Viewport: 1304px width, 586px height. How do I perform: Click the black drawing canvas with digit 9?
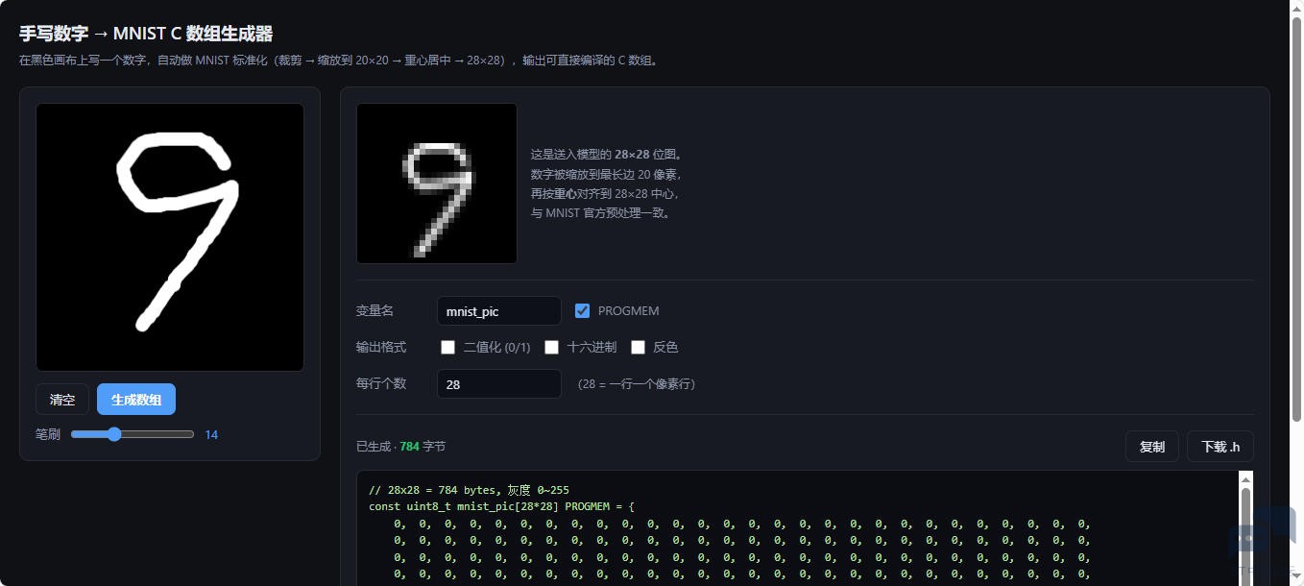coord(170,237)
